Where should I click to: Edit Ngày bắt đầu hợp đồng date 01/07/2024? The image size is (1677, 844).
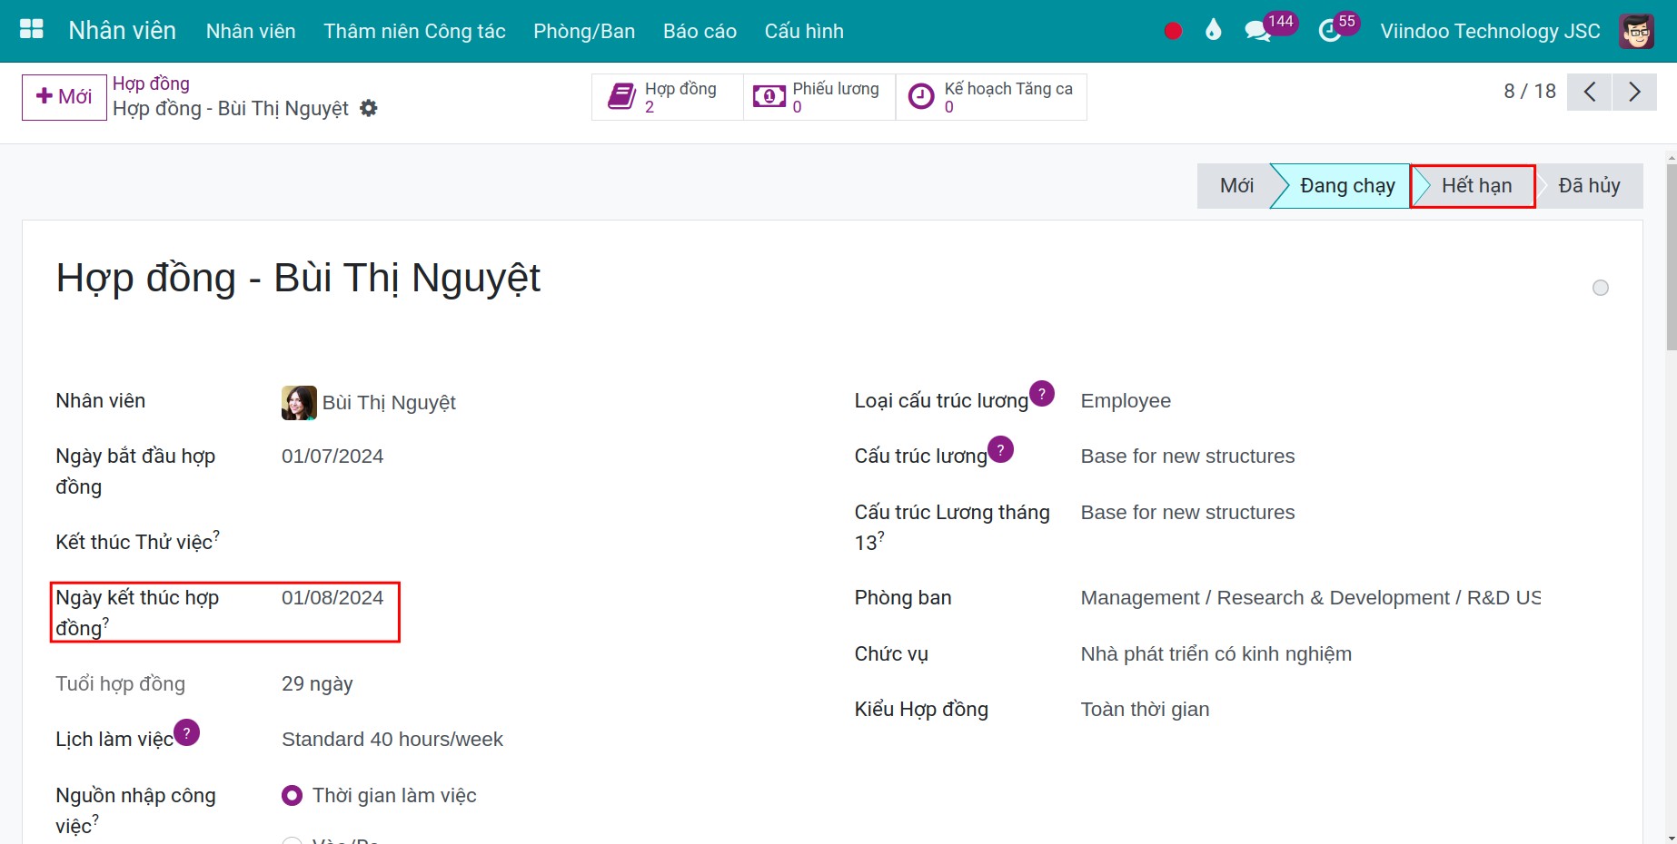(x=332, y=456)
